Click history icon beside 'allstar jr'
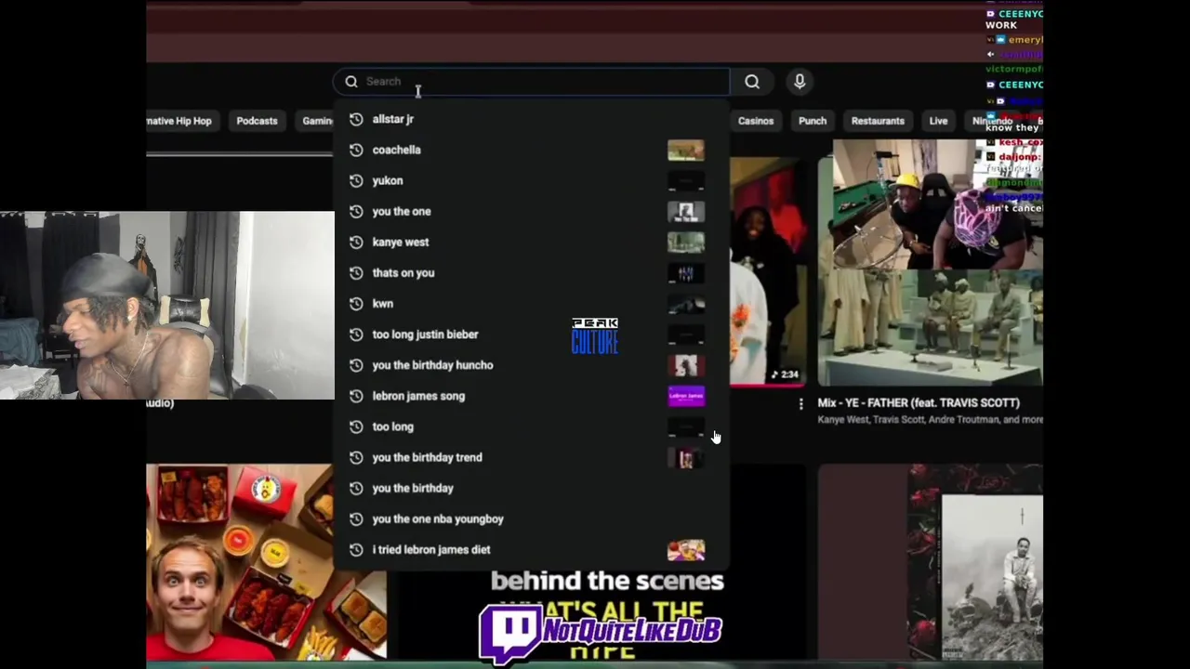This screenshot has width=1190, height=669. pyautogui.click(x=356, y=119)
